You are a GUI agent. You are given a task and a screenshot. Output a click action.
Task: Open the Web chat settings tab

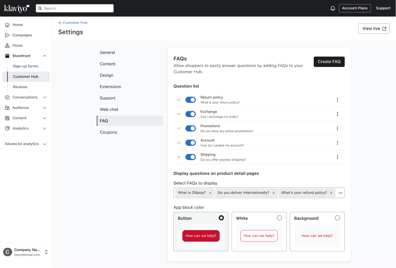130,109
